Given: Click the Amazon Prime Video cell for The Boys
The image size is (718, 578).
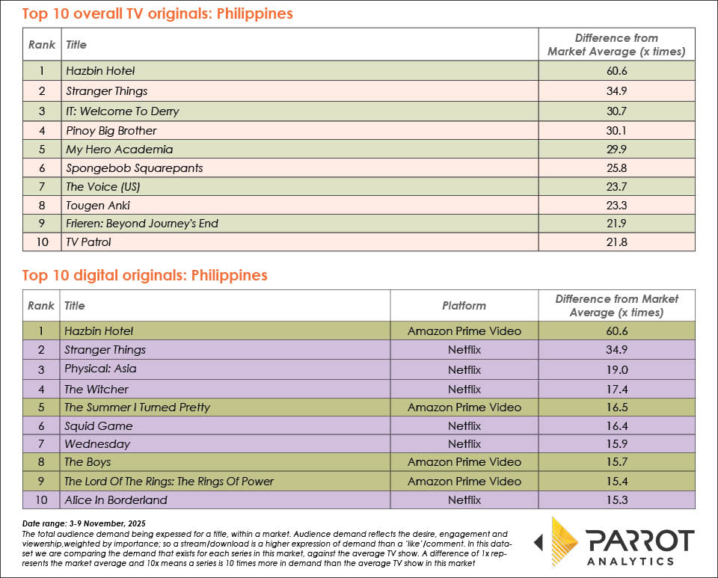Looking at the screenshot, I should coord(464,462).
